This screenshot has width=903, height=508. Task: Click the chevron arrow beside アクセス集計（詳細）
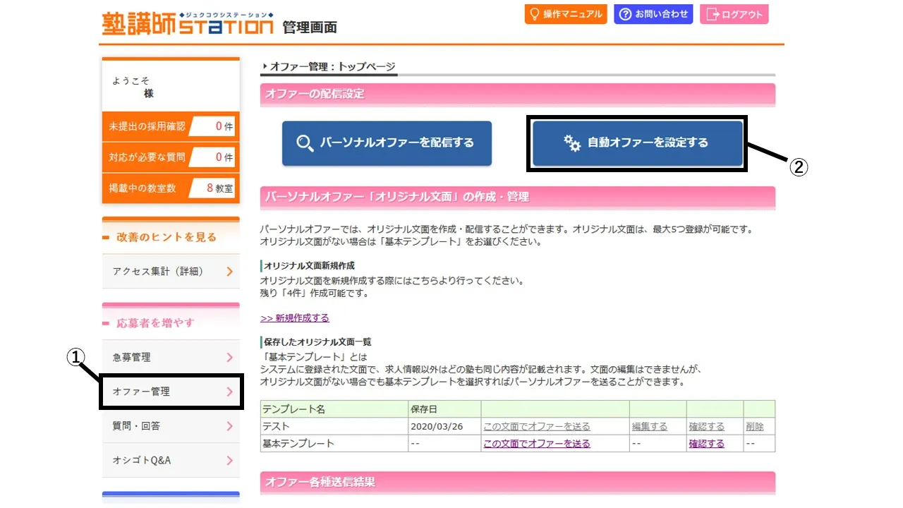(x=229, y=272)
